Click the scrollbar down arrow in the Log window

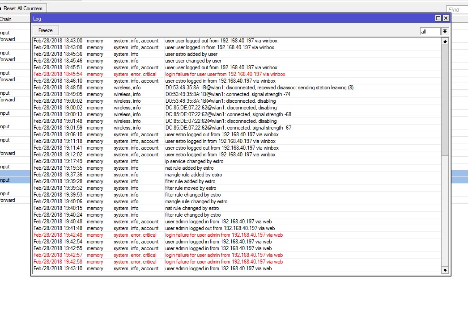[445, 269]
